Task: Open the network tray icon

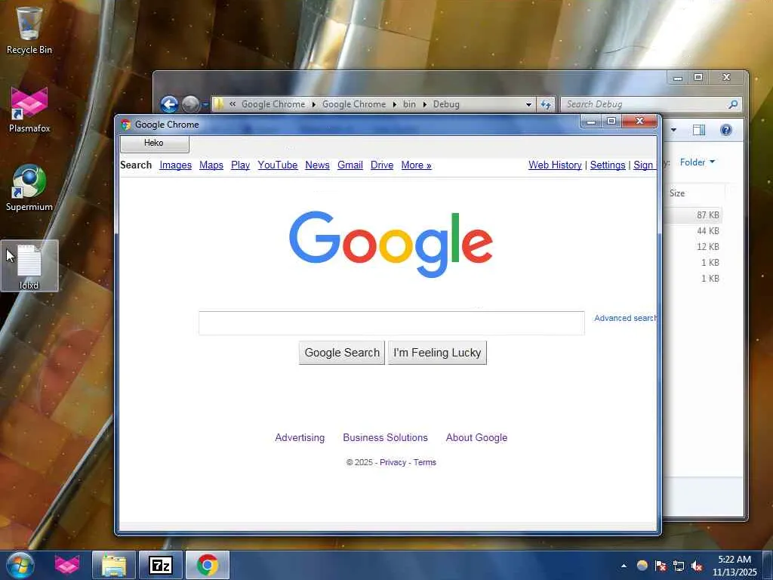Action: (679, 566)
